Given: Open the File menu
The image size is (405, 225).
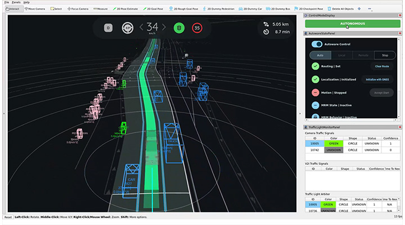Looking at the screenshot, I should tap(6, 2).
